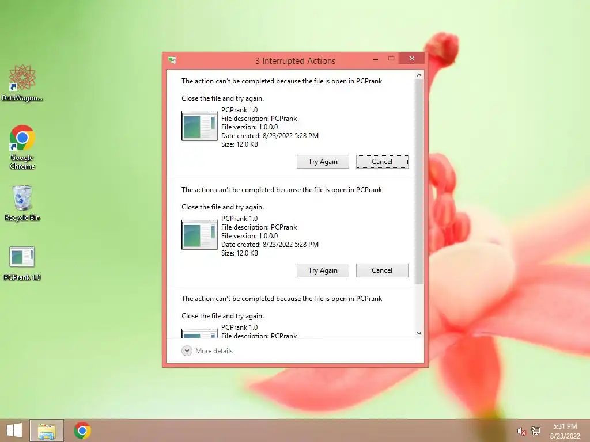Expand More details chevron
This screenshot has width=590, height=442.
(x=187, y=350)
